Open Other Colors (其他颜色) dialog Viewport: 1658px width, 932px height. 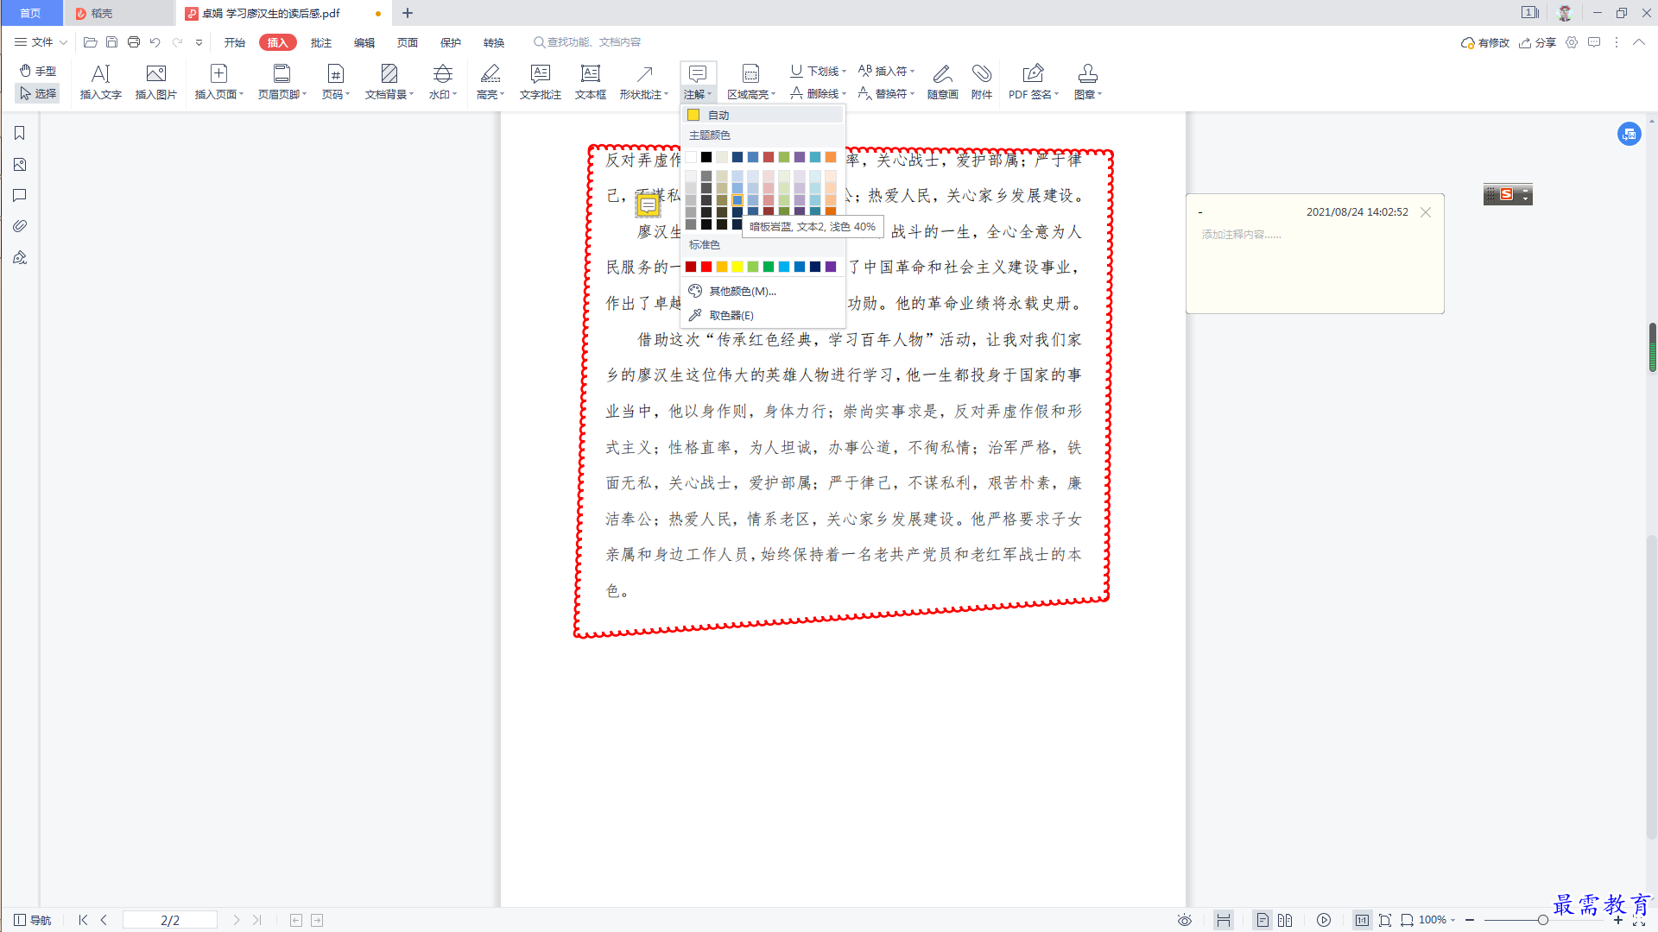tap(763, 291)
